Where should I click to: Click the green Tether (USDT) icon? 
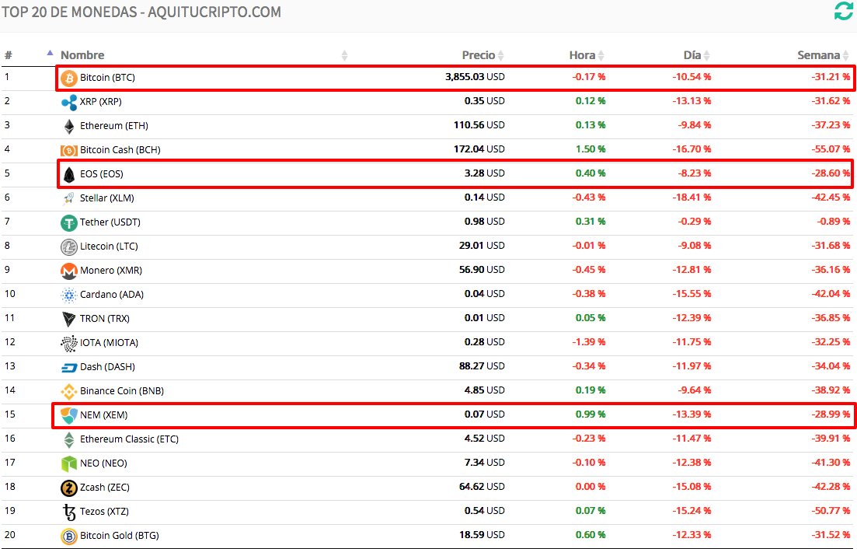tap(69, 222)
